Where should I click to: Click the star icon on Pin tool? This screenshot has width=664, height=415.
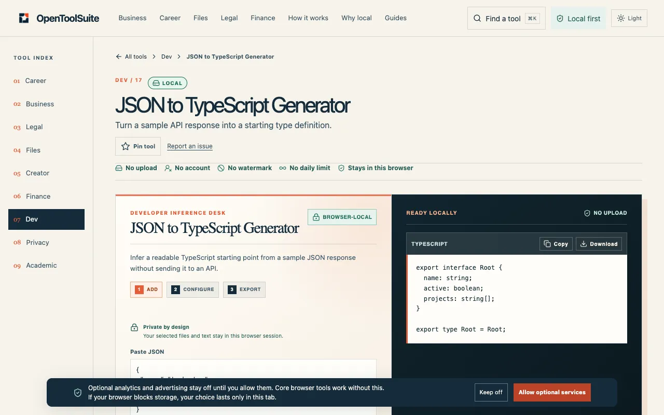(x=126, y=146)
